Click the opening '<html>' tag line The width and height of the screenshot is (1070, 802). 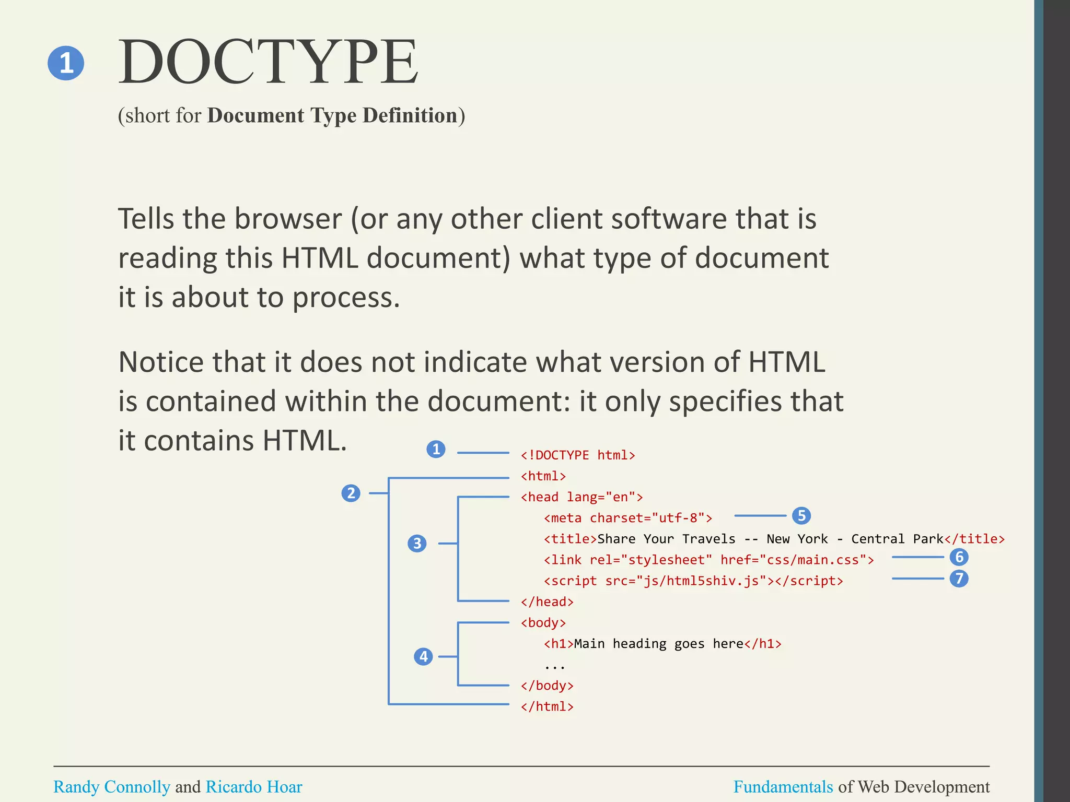(x=543, y=476)
